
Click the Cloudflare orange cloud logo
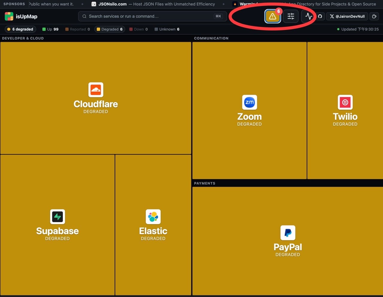click(96, 90)
